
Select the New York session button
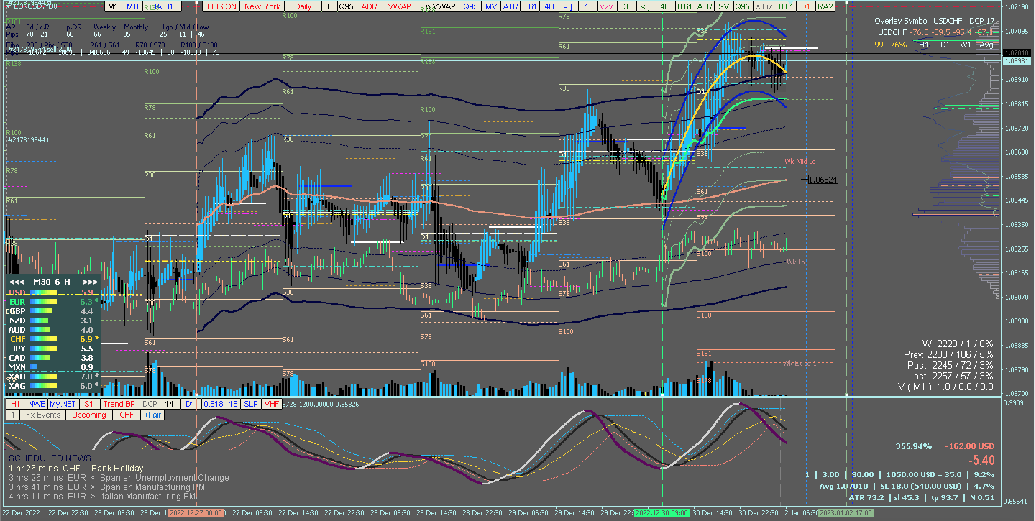point(262,6)
